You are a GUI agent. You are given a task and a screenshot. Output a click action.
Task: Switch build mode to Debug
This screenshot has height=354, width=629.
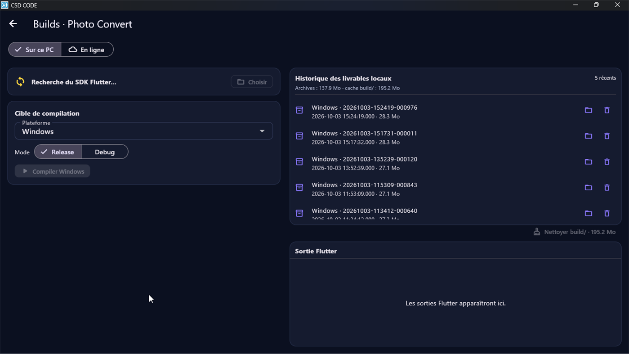105,152
